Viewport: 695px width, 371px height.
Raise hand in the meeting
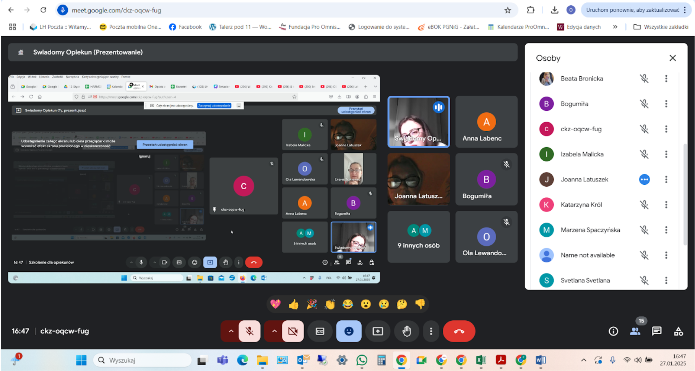coord(406,331)
